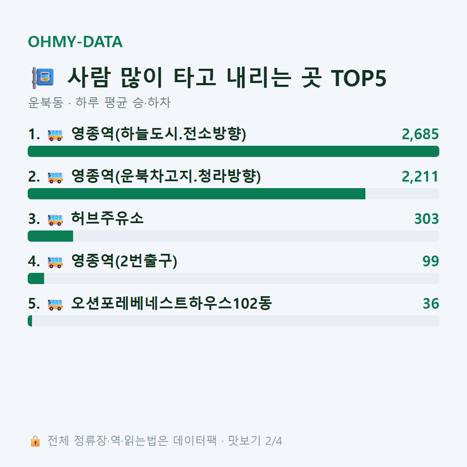Select the 오션포레베네스트하우스102동 stop name
467x467 pixels.
(171, 304)
